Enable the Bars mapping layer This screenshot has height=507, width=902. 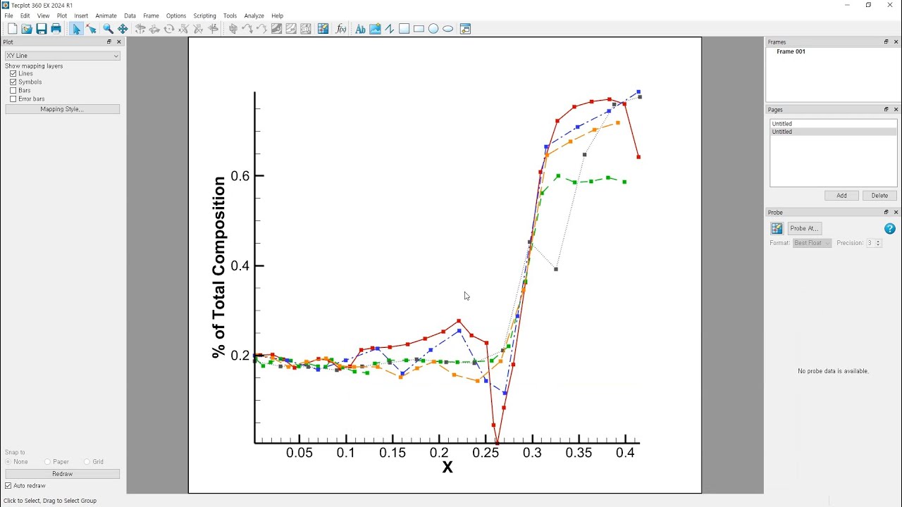pyautogui.click(x=13, y=91)
